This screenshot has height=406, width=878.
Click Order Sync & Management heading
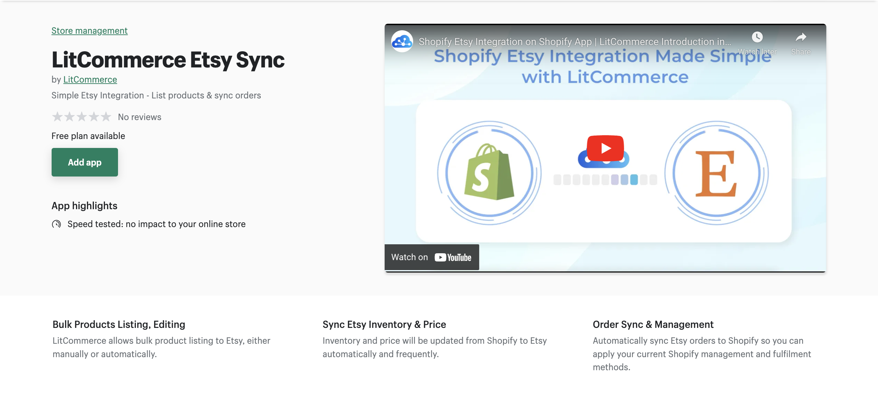(653, 324)
